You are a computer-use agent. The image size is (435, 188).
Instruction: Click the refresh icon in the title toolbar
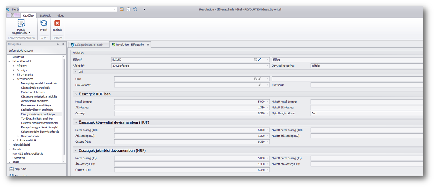click(135, 9)
